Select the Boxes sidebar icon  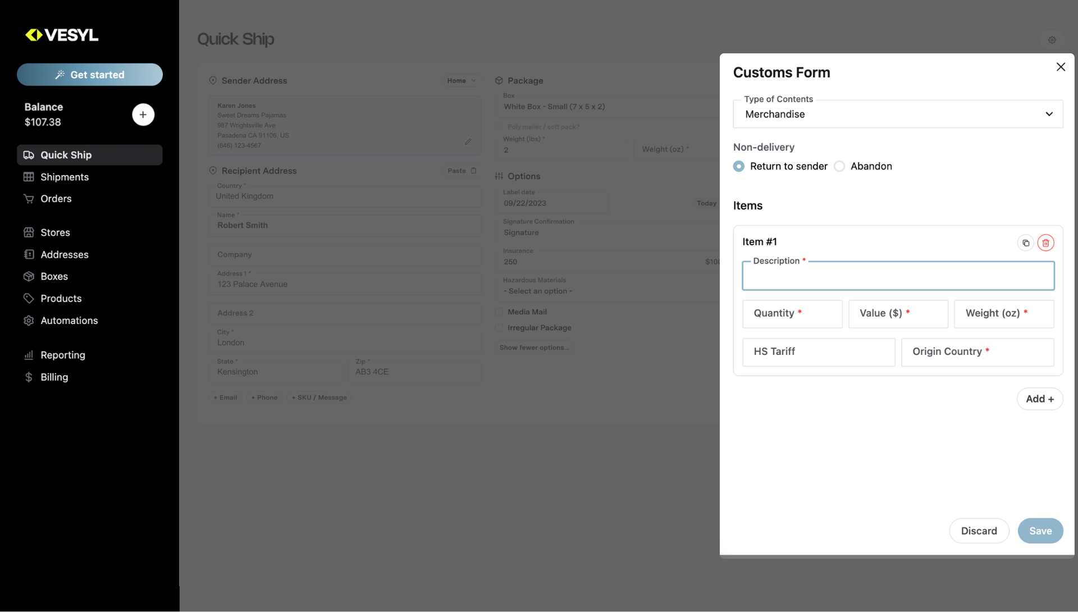29,276
